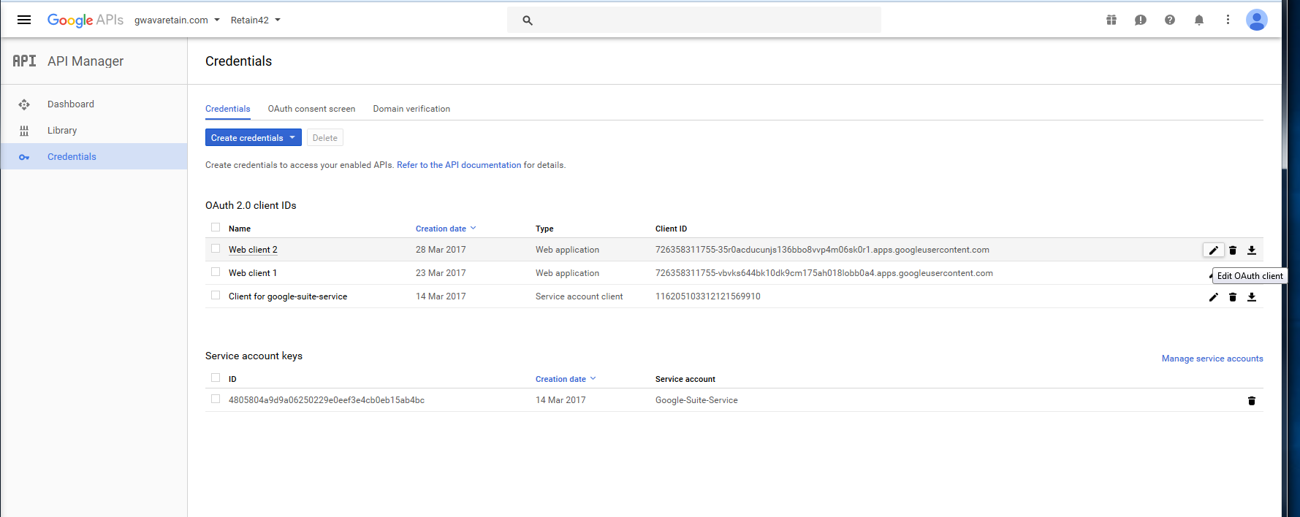Delete the Google-Suite-Service key with trash icon
The image size is (1300, 517).
[x=1252, y=401]
